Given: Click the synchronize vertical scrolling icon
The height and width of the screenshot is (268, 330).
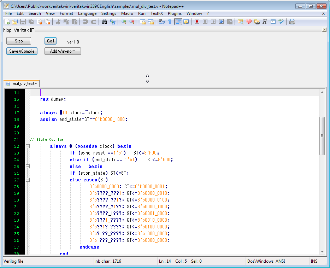Looking at the screenshot, I should (143, 22).
